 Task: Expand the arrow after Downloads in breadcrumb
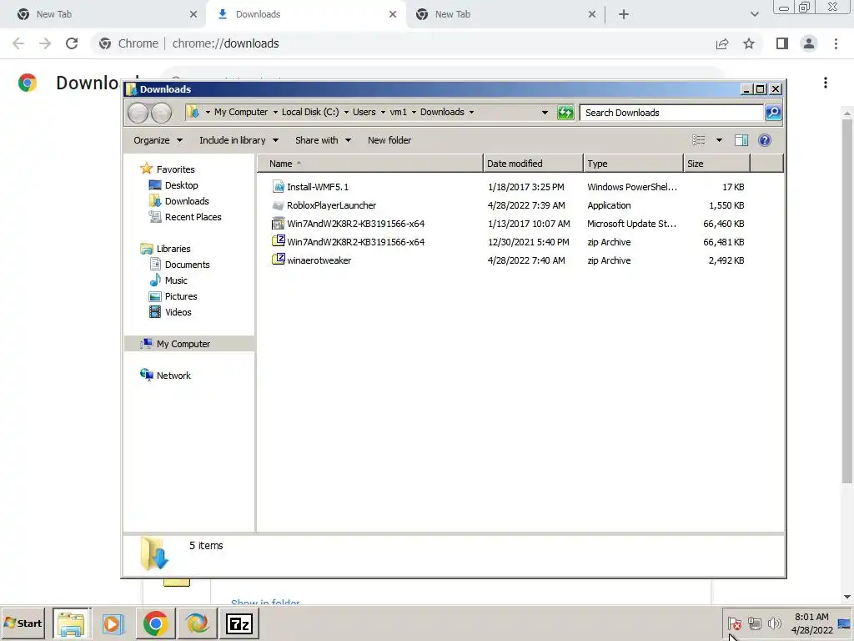(x=472, y=113)
